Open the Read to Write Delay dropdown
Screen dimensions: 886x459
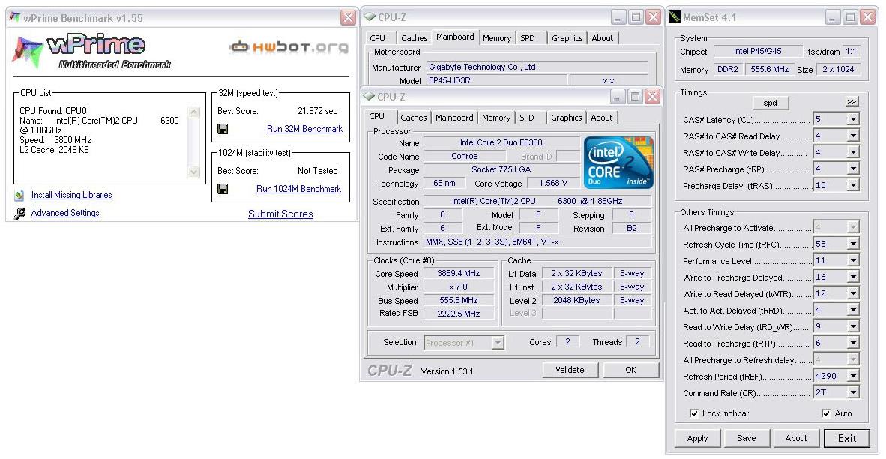point(853,327)
